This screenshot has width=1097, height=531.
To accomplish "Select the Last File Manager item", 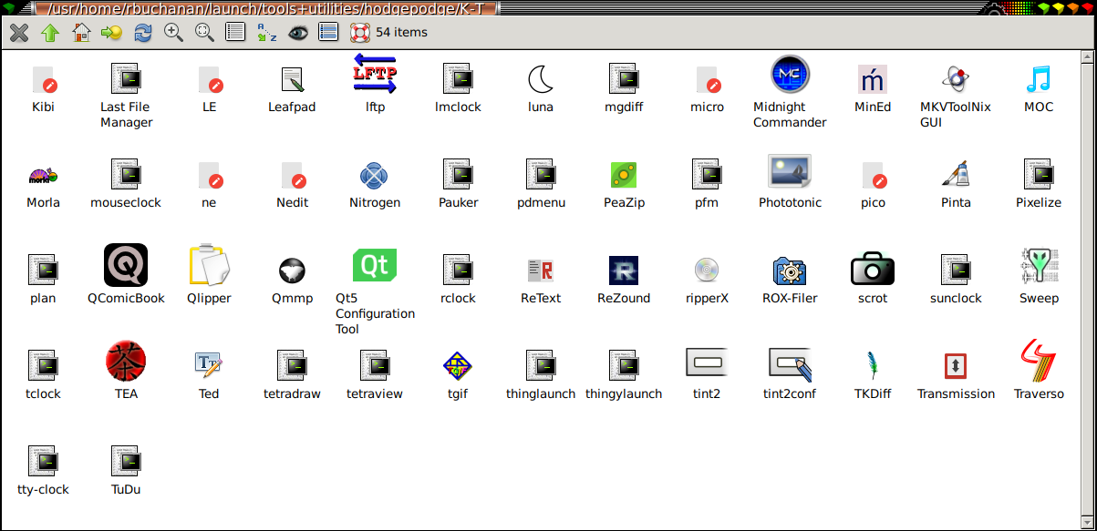I will pyautogui.click(x=125, y=79).
